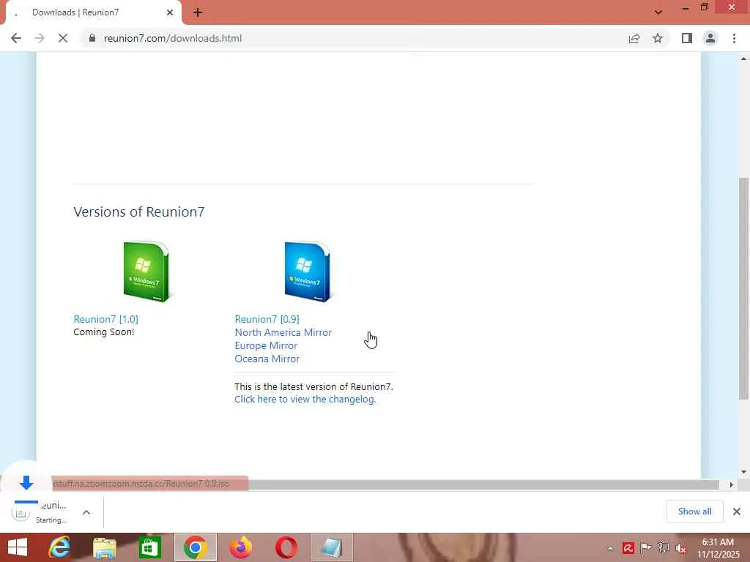Launch Opera from taskbar
This screenshot has height=562, width=750.
(286, 547)
